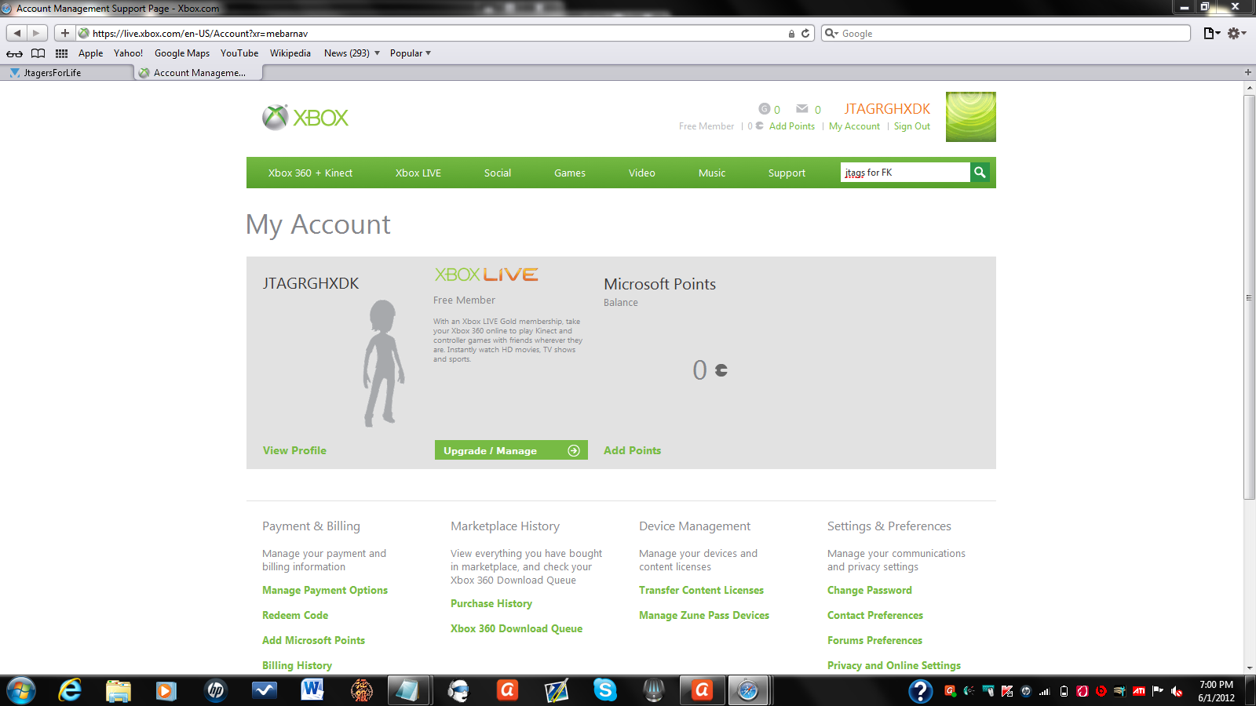Screen dimensions: 1256x706
Task: Select the Account Management tab
Action: [199, 72]
